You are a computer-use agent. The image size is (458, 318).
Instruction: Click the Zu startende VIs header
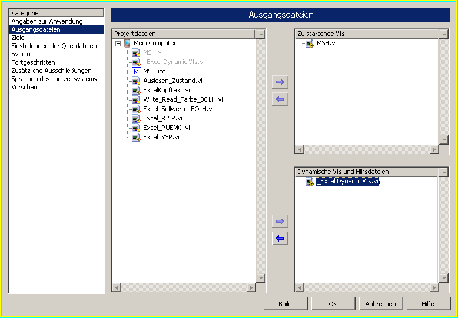point(367,34)
